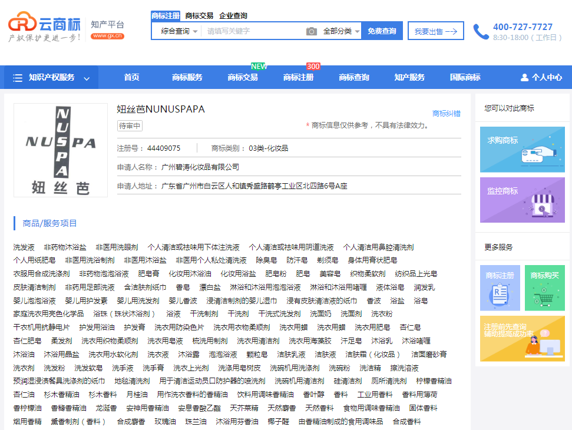Open 知产服务 in navigation bar
The image size is (572, 430).
(409, 77)
